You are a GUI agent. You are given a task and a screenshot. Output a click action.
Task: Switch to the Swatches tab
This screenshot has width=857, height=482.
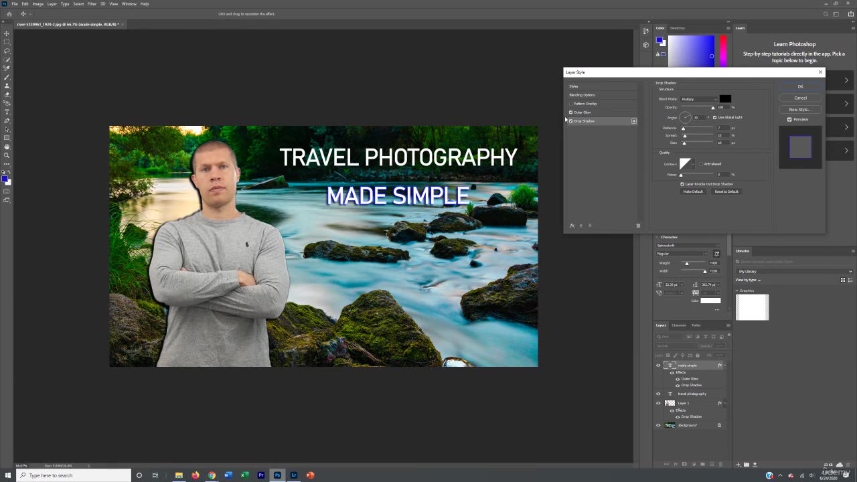coord(678,28)
